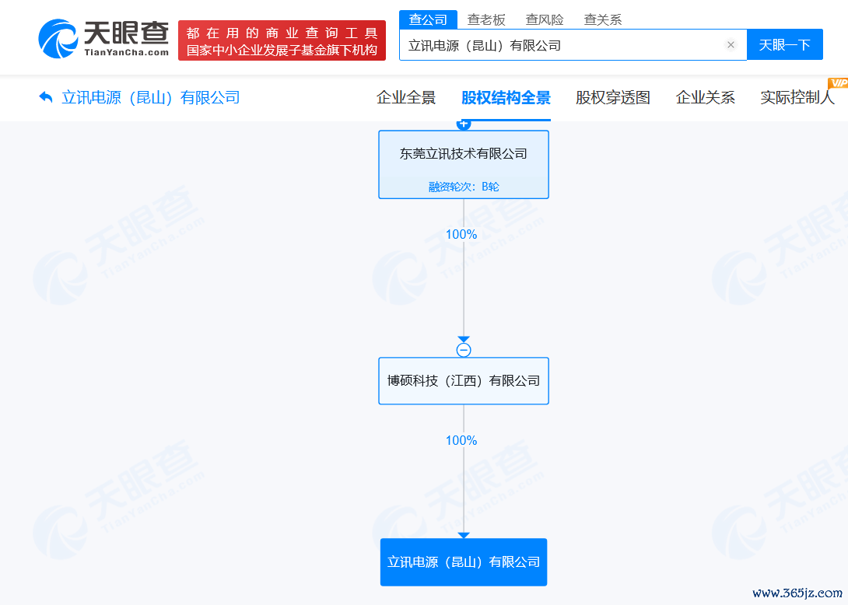
Task: Select the 股权结构全景 tab
Action: [x=506, y=98]
